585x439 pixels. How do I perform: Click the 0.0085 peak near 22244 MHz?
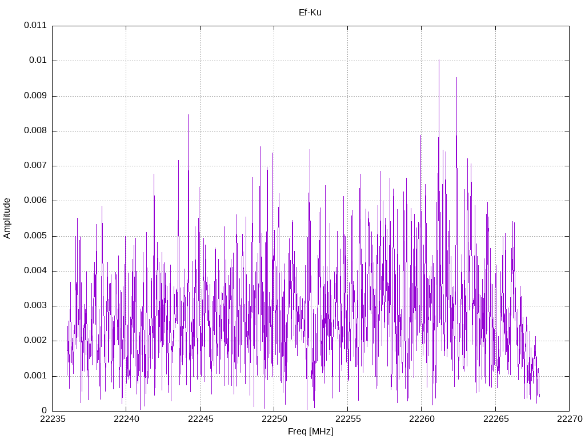[188, 115]
